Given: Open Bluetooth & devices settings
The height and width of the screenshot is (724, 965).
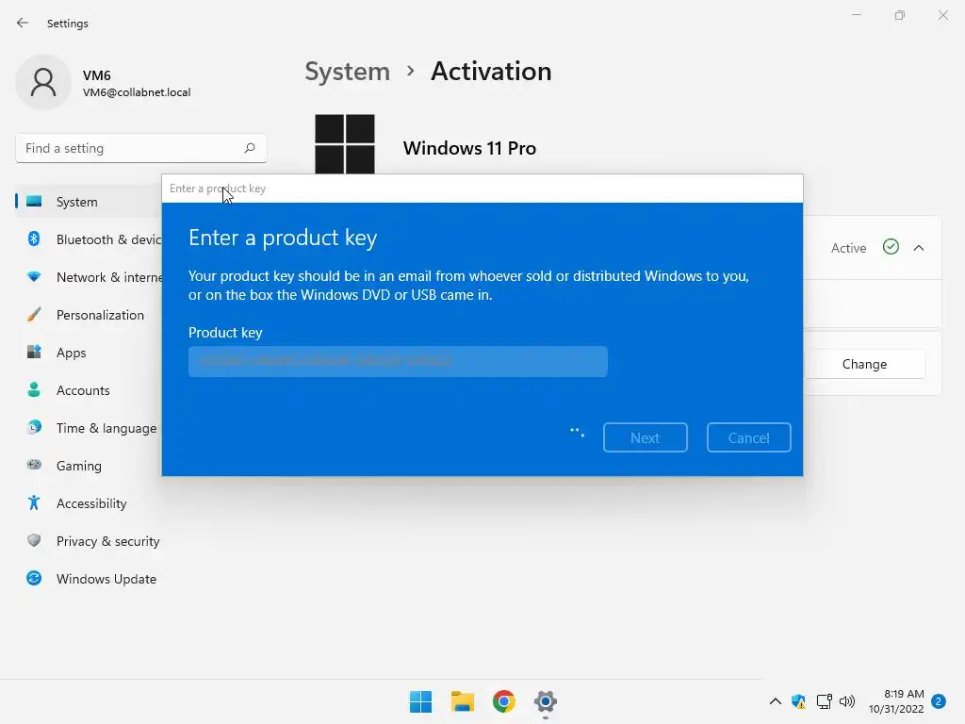Looking at the screenshot, I should pyautogui.click(x=89, y=239).
